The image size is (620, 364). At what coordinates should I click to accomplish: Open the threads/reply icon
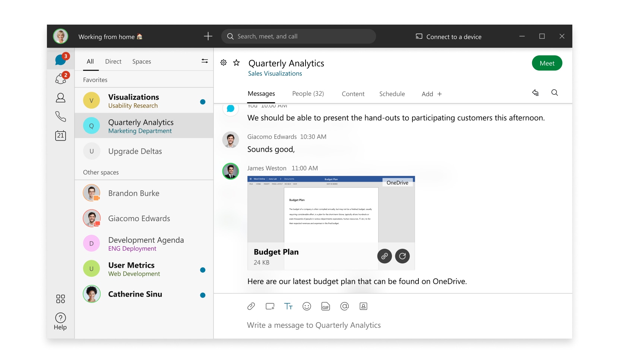tap(535, 93)
